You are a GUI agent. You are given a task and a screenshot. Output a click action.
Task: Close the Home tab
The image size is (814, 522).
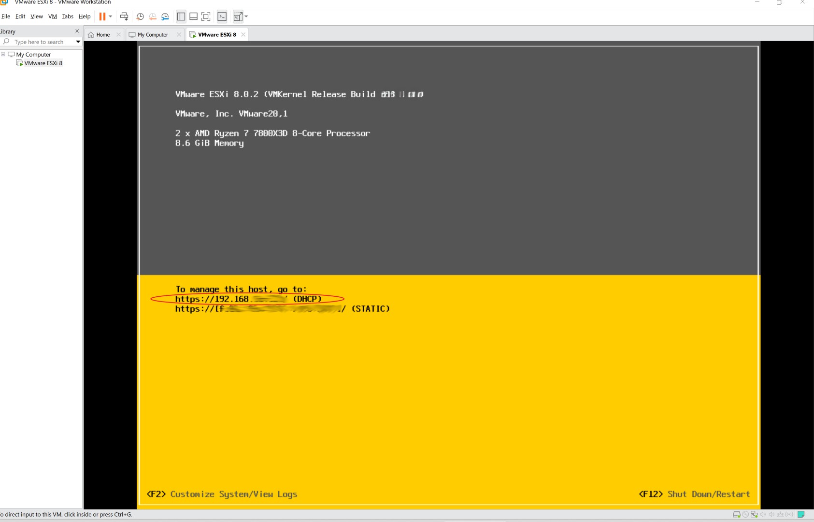tap(118, 35)
